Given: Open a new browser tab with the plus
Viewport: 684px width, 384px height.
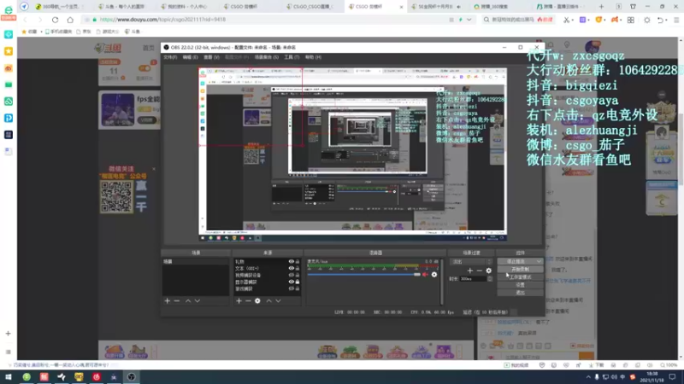Looking at the screenshot, I should [x=602, y=7].
